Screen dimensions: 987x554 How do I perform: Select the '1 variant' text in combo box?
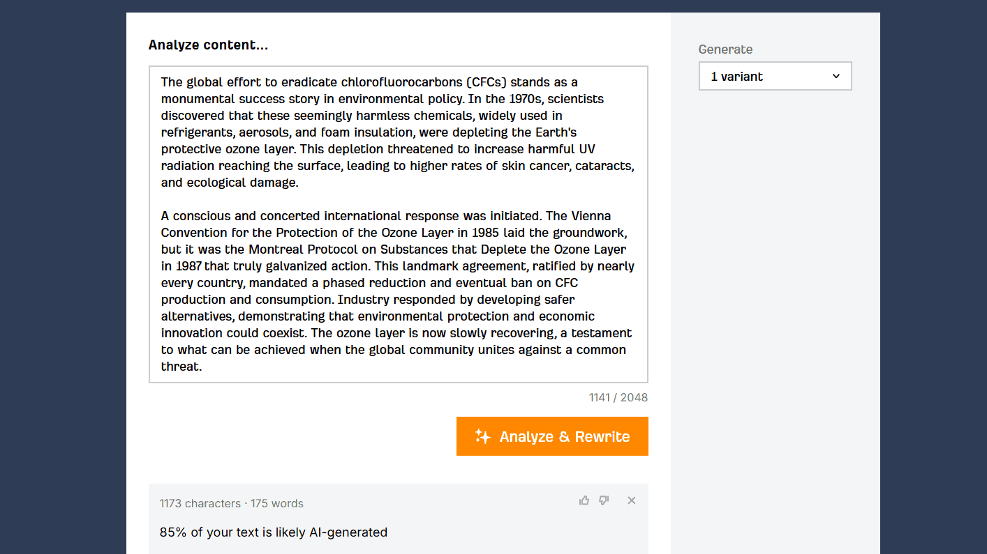coord(736,77)
